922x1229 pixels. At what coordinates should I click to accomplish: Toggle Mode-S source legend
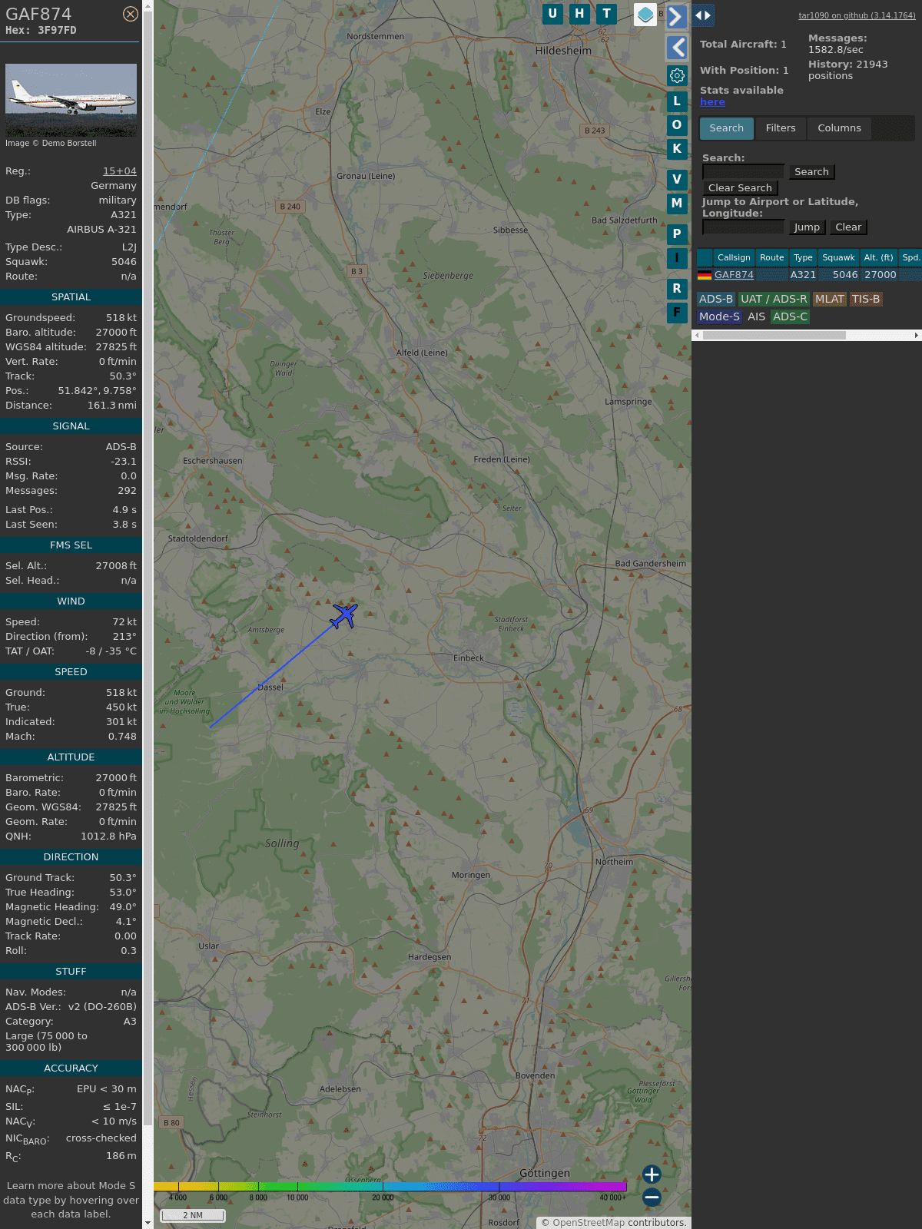(719, 316)
